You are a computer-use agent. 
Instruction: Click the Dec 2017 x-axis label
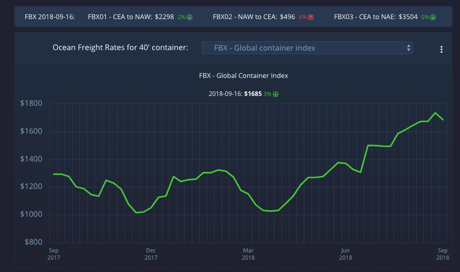pyautogui.click(x=151, y=253)
